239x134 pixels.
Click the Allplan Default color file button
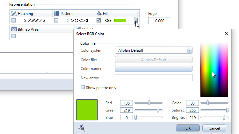click(153, 60)
